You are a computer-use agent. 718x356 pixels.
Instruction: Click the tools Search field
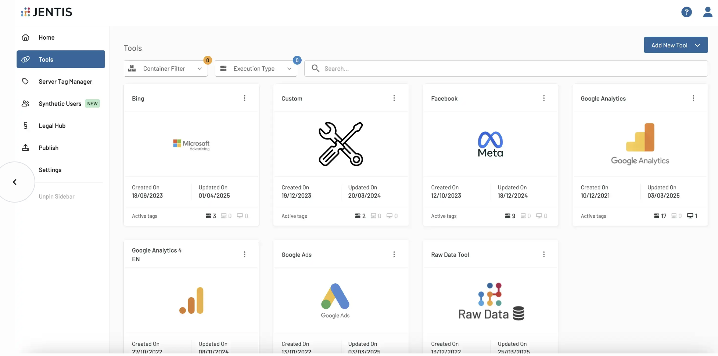pyautogui.click(x=507, y=69)
